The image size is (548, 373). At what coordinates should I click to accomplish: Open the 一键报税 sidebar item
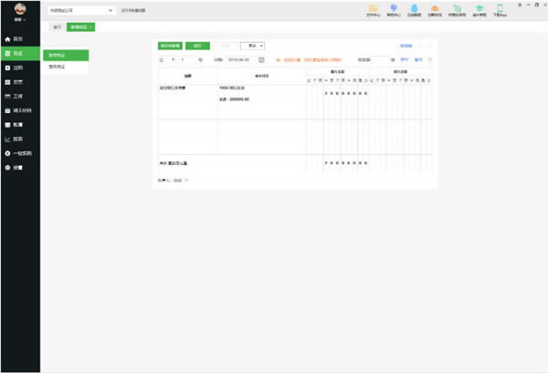point(20,153)
